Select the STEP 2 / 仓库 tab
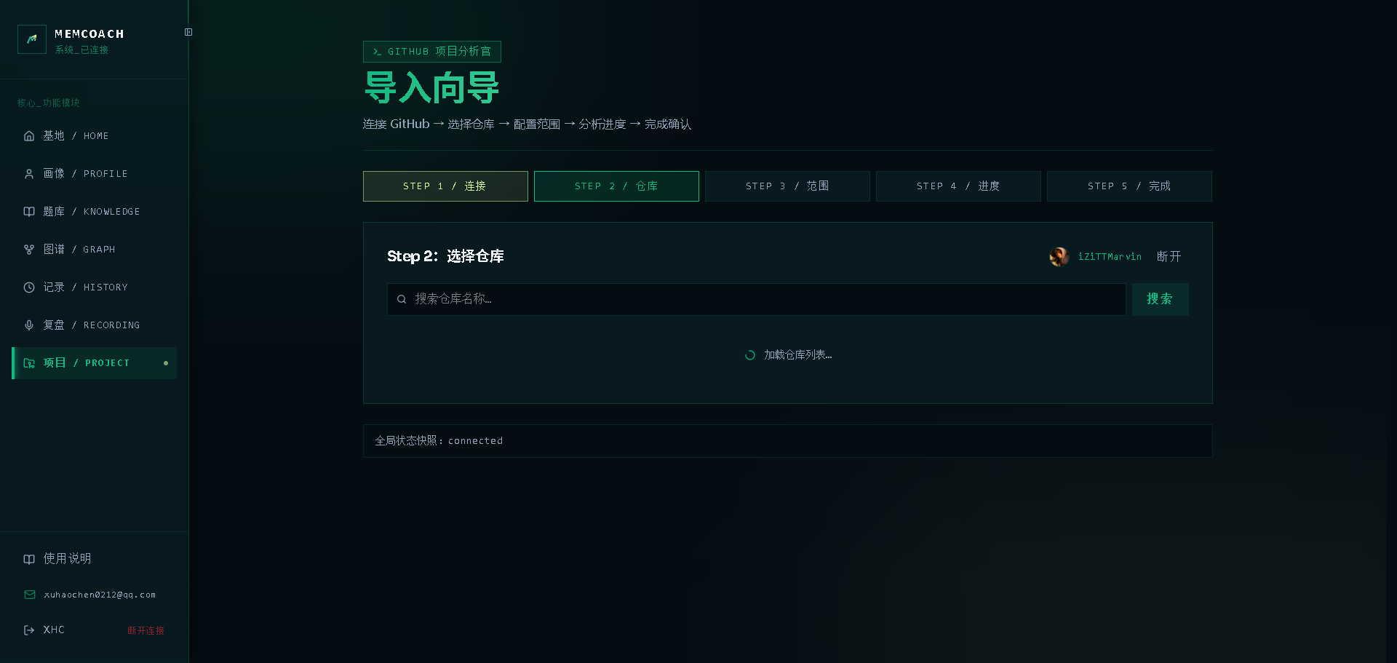The width and height of the screenshot is (1397, 663). point(616,186)
